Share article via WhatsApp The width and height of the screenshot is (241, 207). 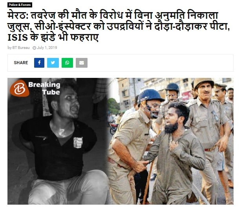click(67, 63)
